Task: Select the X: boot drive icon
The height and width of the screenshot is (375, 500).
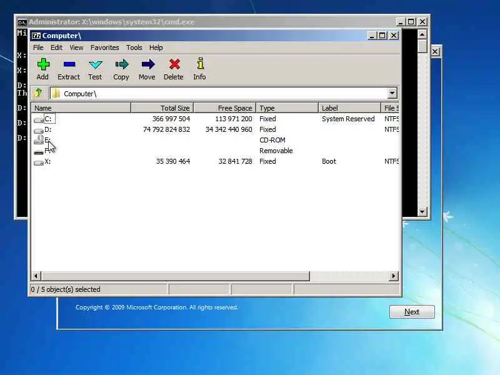Action: tap(39, 162)
